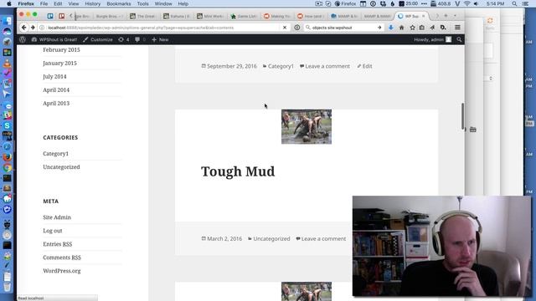Open the Tools menu
This screenshot has width=536, height=301.
tap(143, 3)
